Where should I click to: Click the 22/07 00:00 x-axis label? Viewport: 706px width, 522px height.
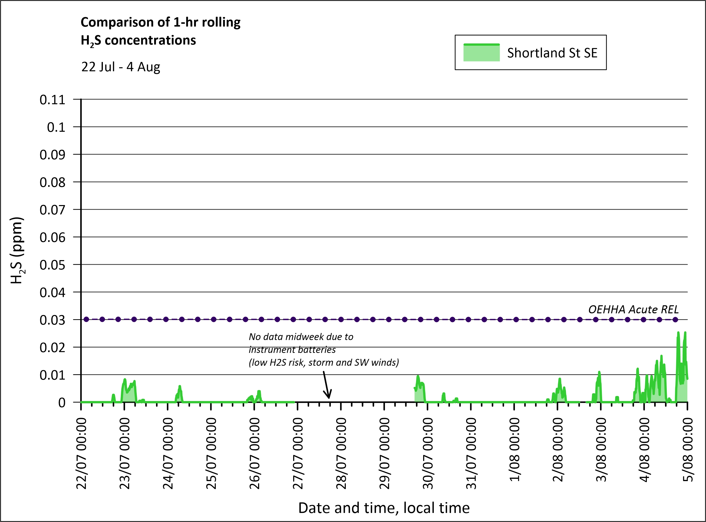coord(82,453)
